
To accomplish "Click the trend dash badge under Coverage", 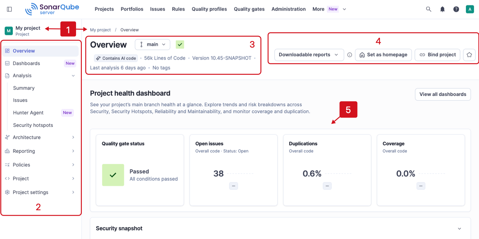I will tap(421, 186).
